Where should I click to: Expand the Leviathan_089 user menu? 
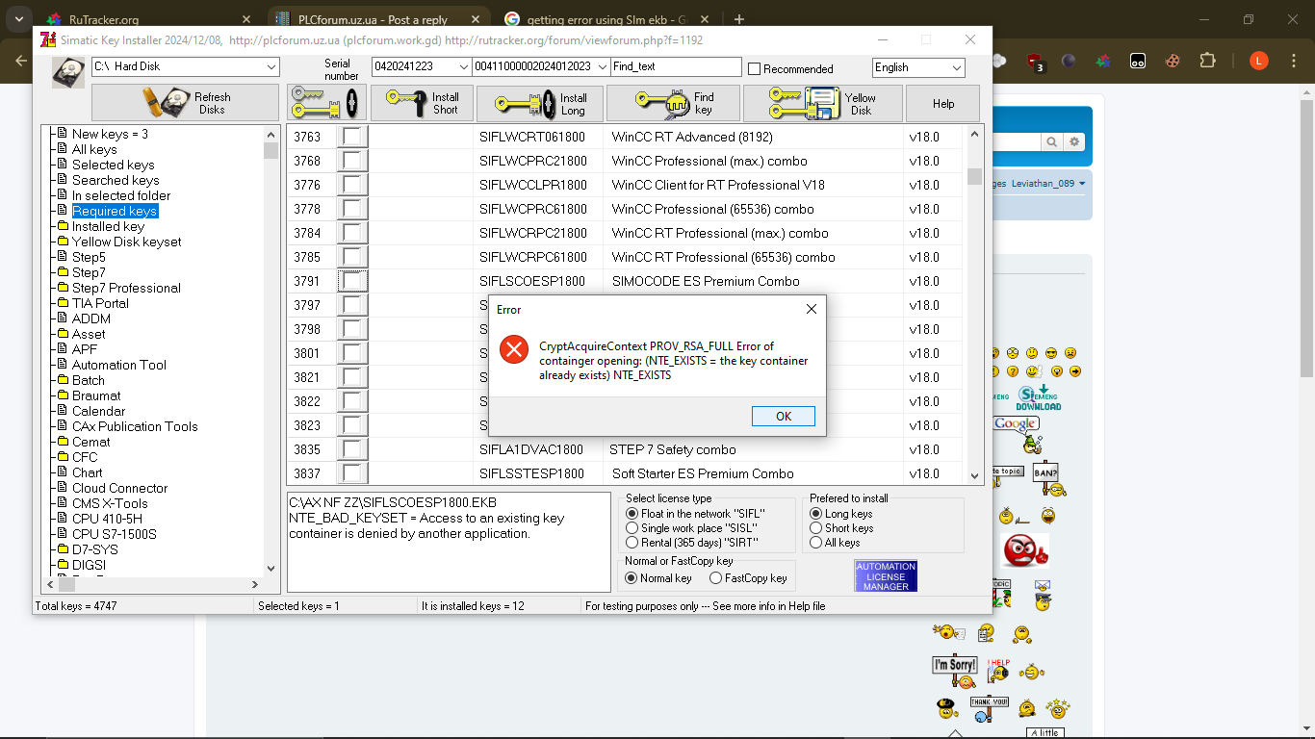(1048, 183)
